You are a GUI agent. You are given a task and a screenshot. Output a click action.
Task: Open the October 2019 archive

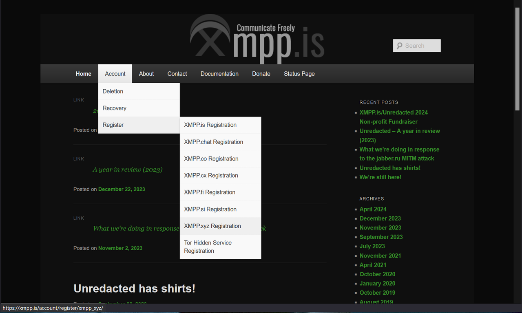tap(377, 293)
